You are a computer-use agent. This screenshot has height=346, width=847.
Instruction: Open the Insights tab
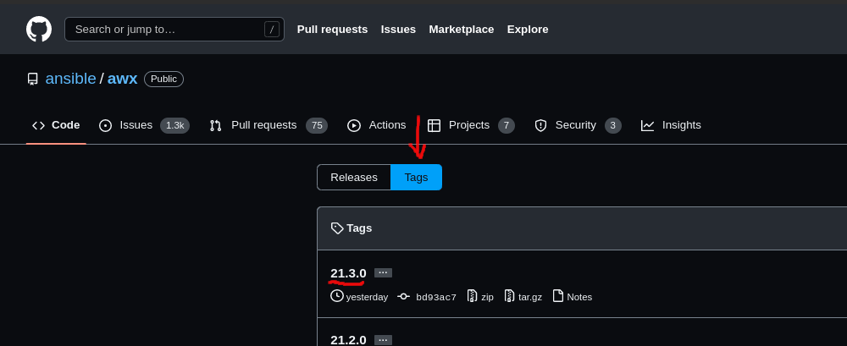[672, 125]
